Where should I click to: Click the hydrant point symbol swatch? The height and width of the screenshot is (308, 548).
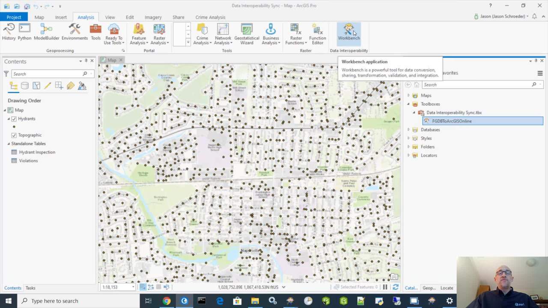[14, 127]
